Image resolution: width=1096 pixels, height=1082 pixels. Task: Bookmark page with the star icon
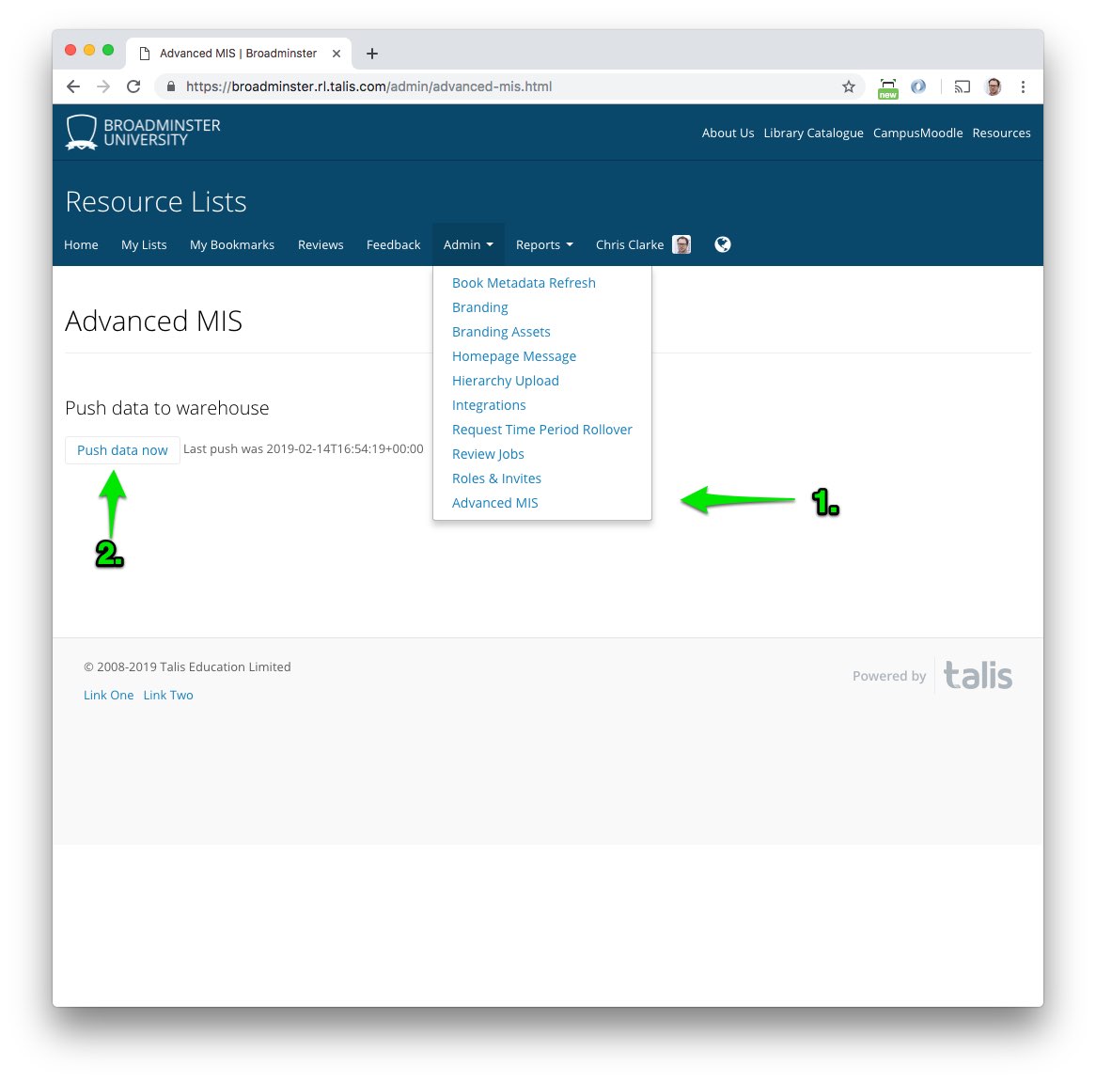point(848,86)
